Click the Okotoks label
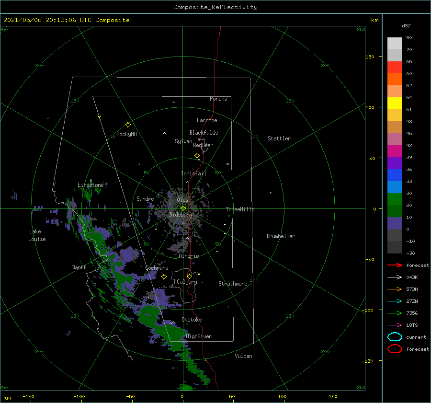Viewport: 431px width, 403px height. [192, 320]
